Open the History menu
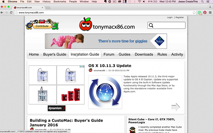 point(47,2)
